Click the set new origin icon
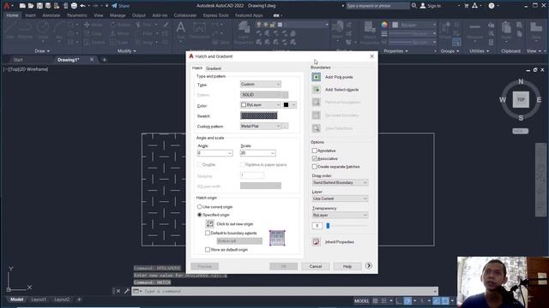 pyautogui.click(x=209, y=224)
